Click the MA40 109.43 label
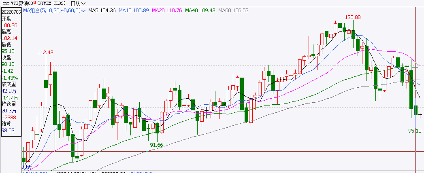The image size is (424, 173). [x=200, y=11]
